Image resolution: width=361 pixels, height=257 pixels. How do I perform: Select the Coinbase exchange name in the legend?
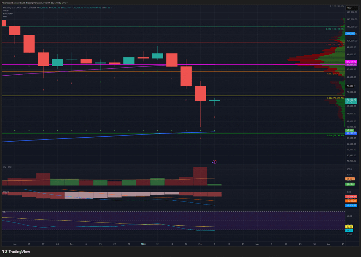[32, 8]
